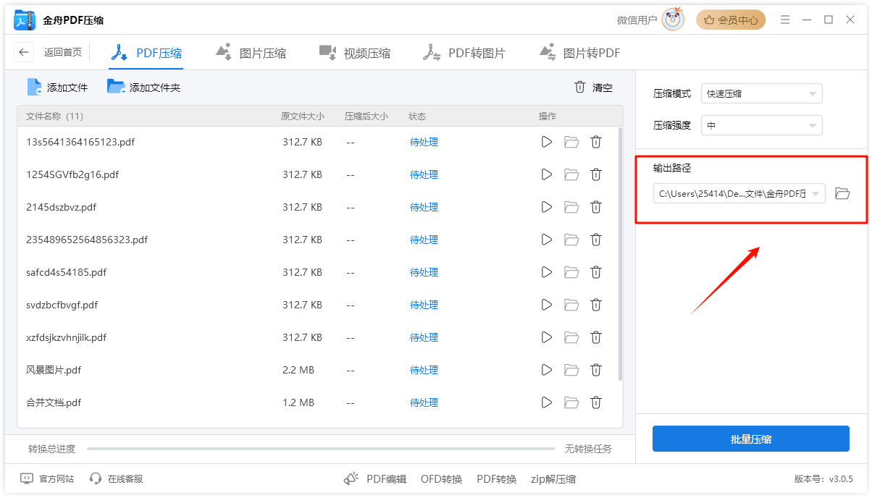872x498 pixels.
Task: Click the 原文件大小 column header
Action: click(303, 116)
